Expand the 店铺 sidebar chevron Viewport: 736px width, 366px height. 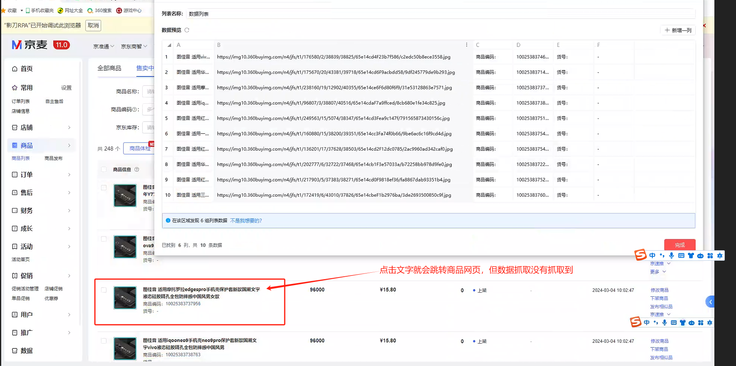tap(69, 128)
